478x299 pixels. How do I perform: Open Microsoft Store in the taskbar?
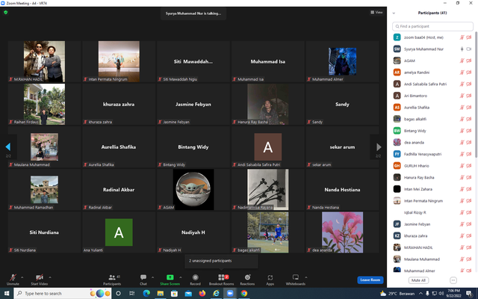[174, 293]
